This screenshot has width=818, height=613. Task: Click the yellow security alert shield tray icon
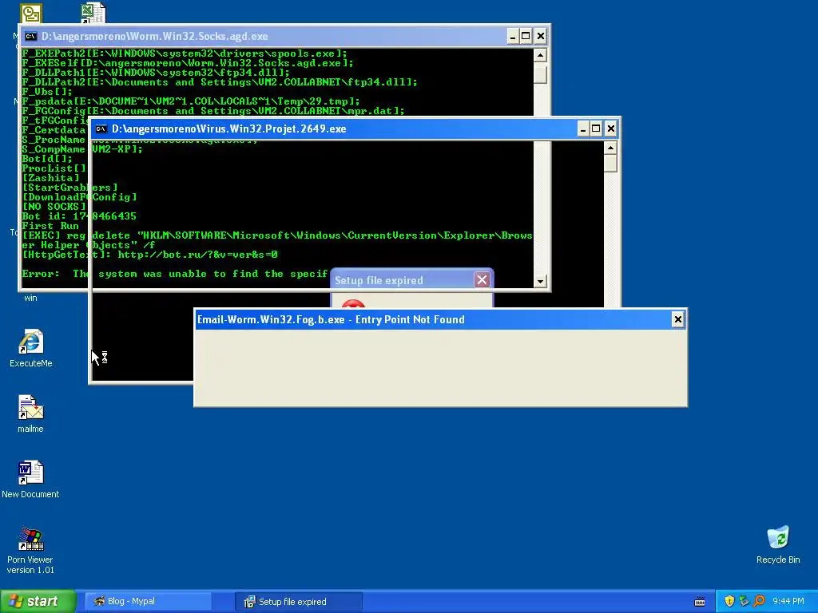(729, 601)
